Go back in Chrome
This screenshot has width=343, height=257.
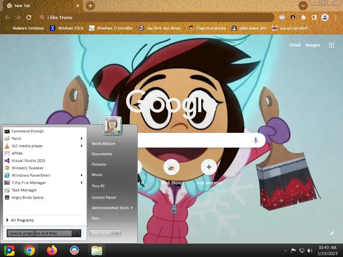pyautogui.click(x=7, y=17)
